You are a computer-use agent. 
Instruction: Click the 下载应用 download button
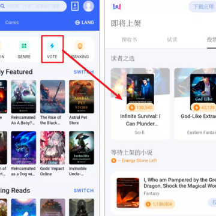pos(202,7)
